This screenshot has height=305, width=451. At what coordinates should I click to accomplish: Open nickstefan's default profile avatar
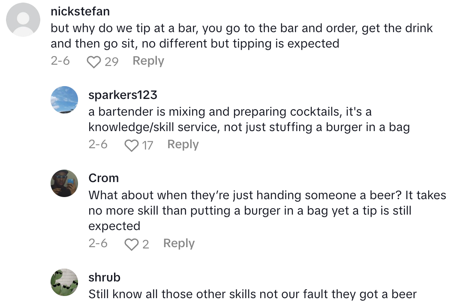[24, 20]
